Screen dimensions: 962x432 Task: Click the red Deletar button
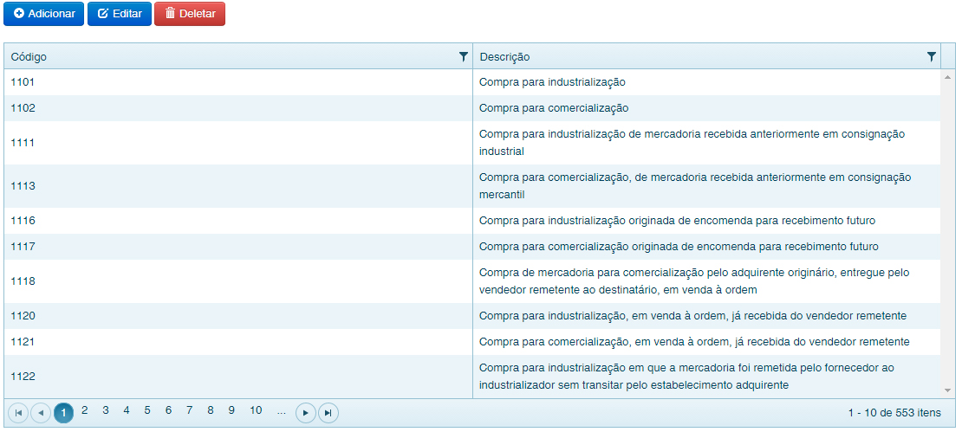190,14
